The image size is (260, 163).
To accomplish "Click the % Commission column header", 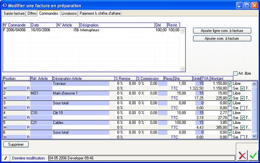I will (150, 78).
